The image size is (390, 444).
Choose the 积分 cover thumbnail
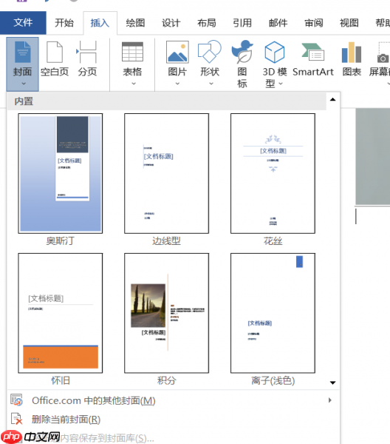pyautogui.click(x=166, y=313)
